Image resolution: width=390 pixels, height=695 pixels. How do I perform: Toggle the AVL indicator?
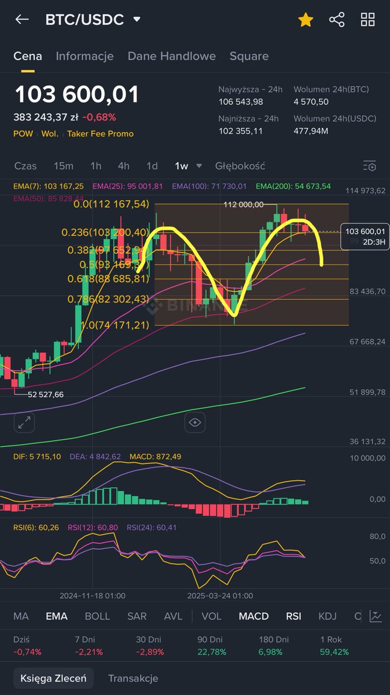173,616
